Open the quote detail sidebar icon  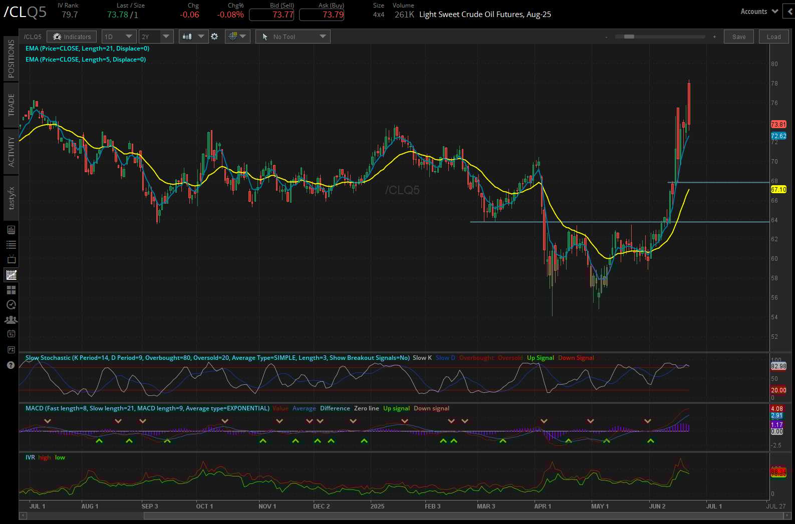tap(11, 230)
